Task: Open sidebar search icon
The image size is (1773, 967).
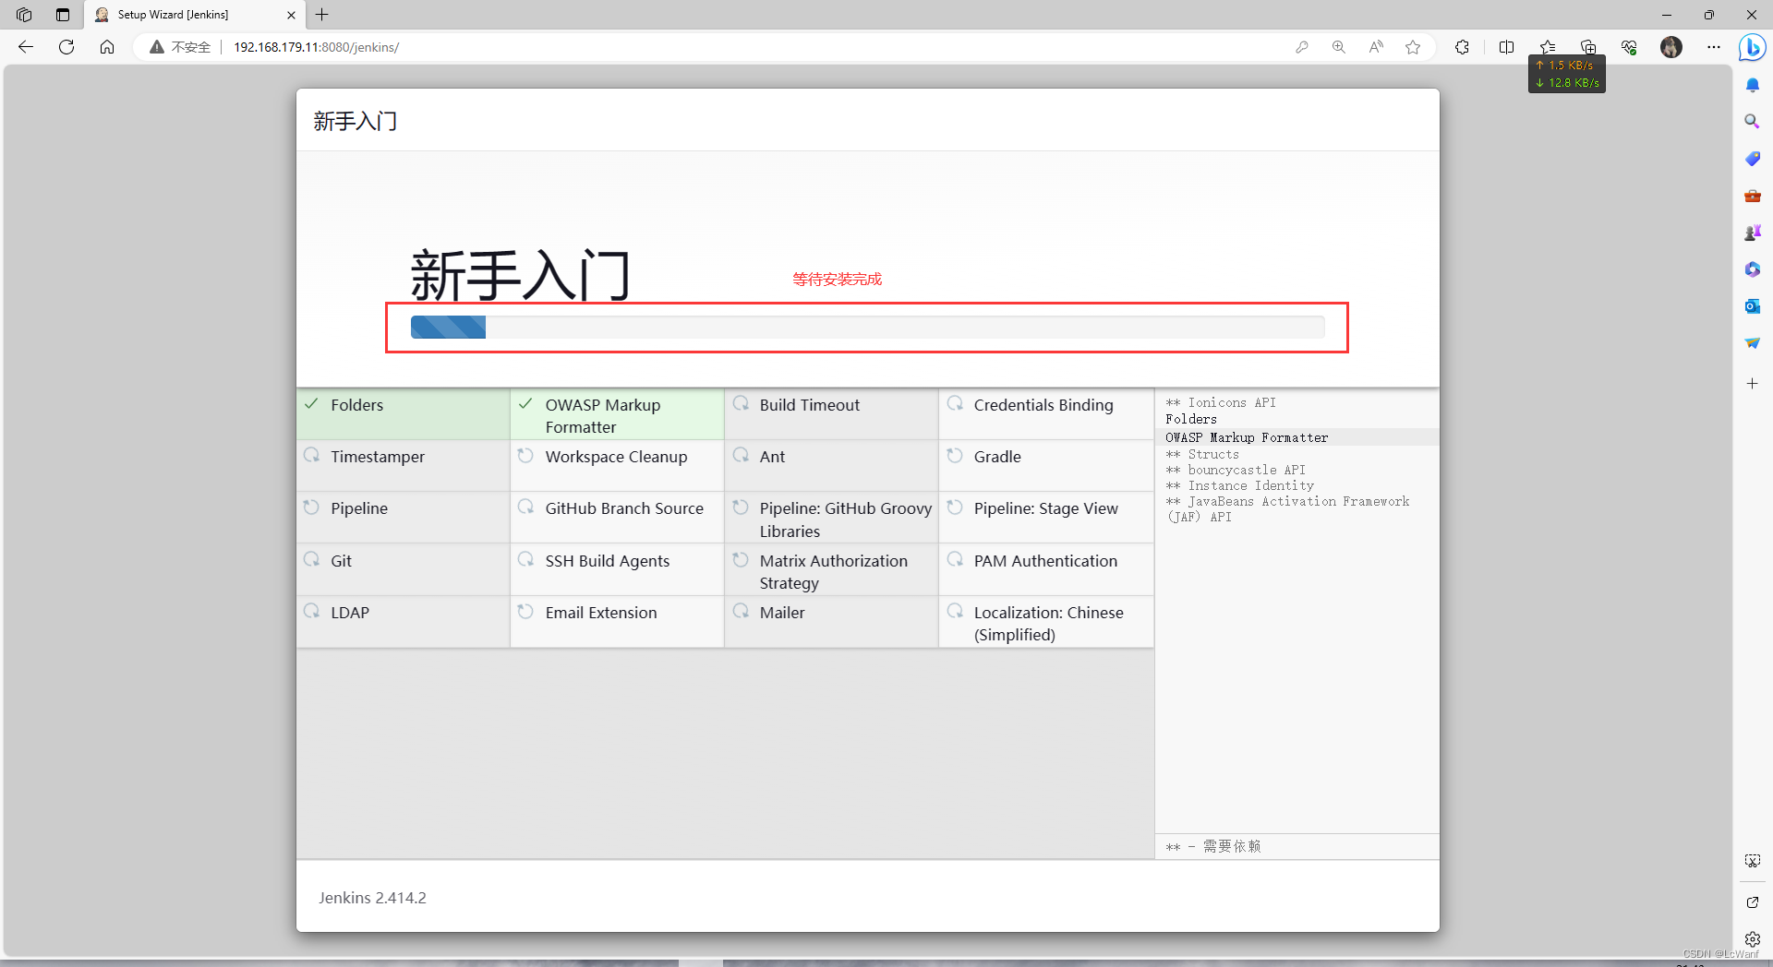Action: click(x=1752, y=122)
